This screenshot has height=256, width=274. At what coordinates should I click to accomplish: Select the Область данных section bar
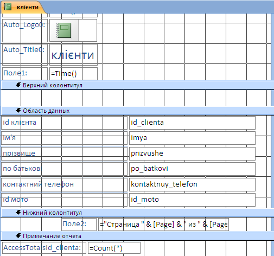(137, 111)
